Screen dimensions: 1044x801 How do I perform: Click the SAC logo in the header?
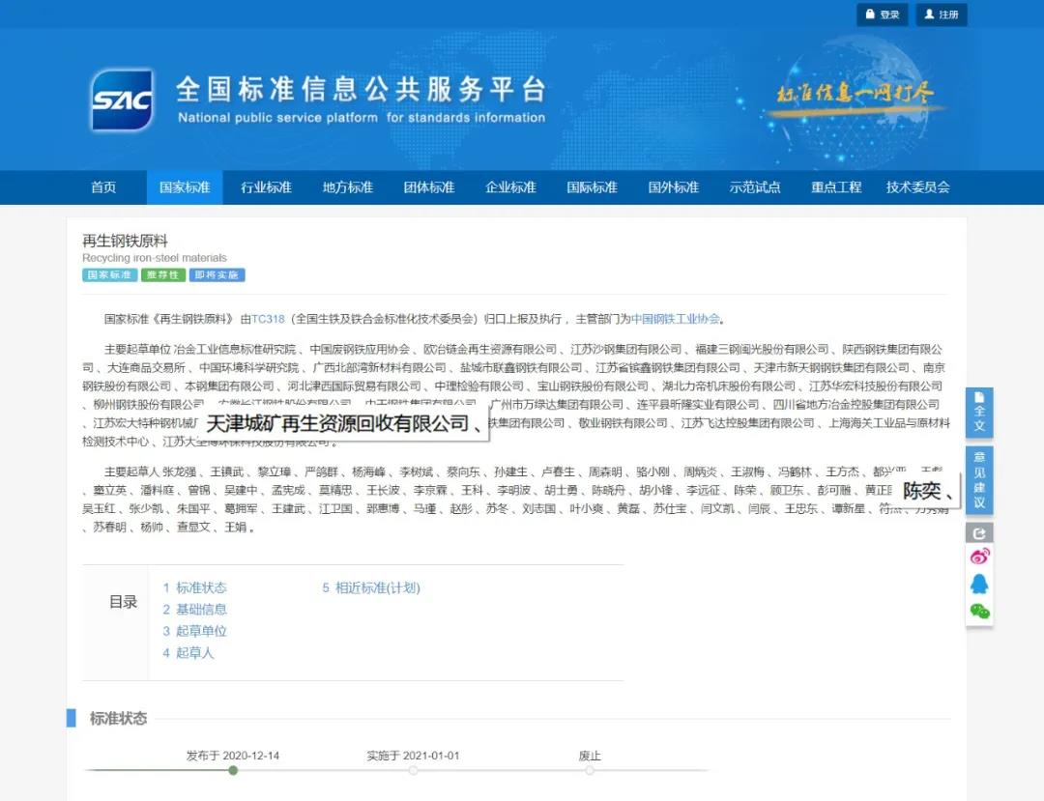123,100
